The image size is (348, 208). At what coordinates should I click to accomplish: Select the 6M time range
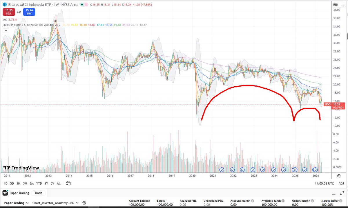tap(32, 183)
